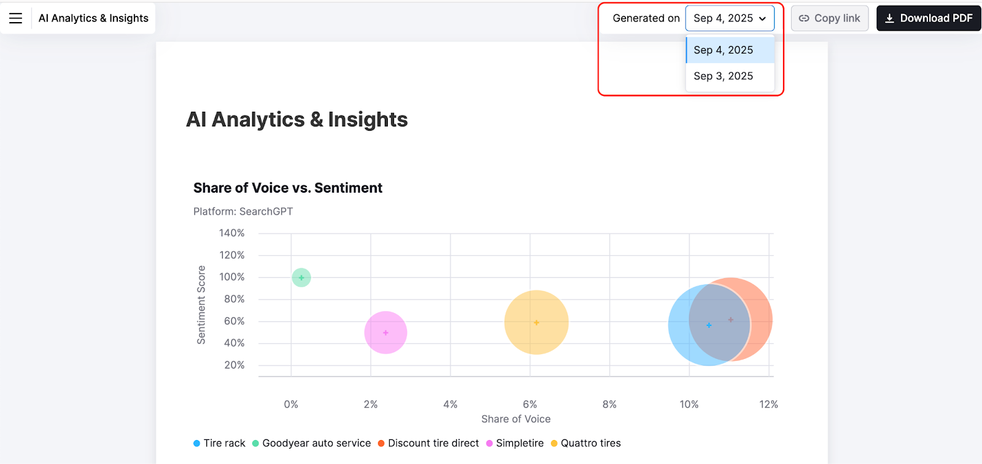Click the link icon in Copy link
The width and height of the screenshot is (982, 464).
(804, 18)
